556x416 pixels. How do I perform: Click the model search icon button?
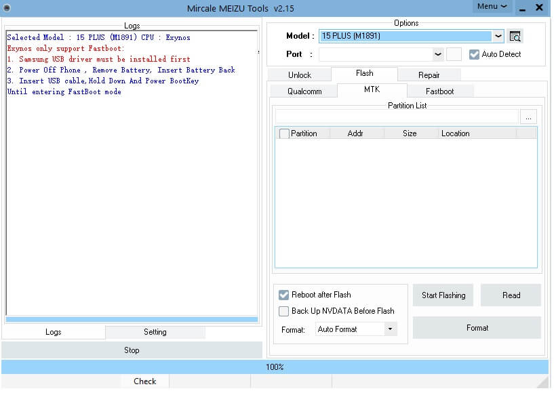click(x=515, y=37)
